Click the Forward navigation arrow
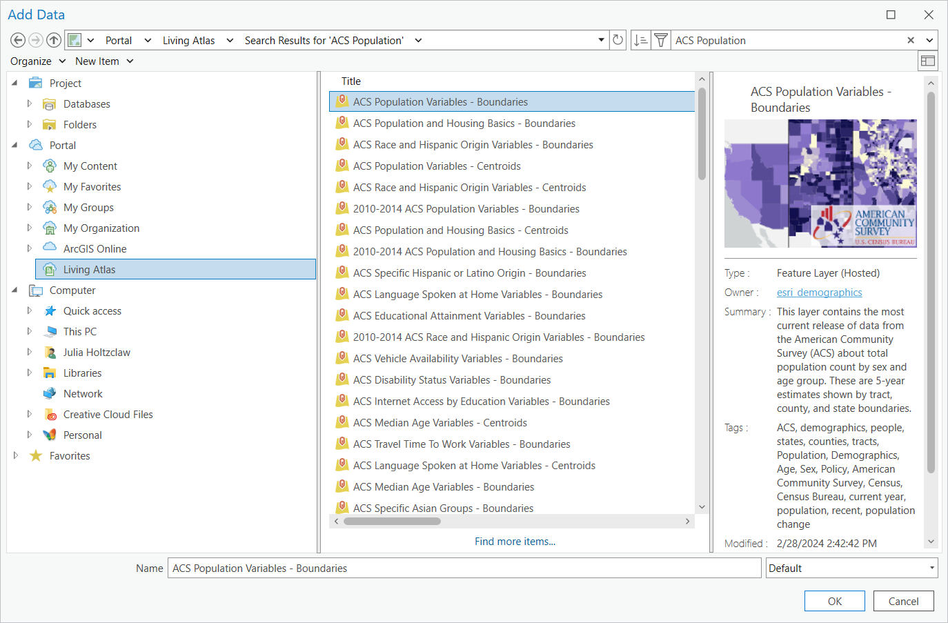This screenshot has height=623, width=948. point(36,40)
